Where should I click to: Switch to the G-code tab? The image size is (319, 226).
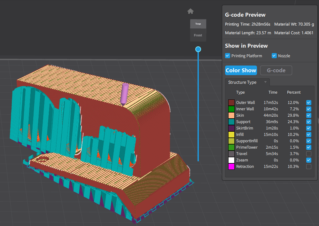pyautogui.click(x=276, y=70)
